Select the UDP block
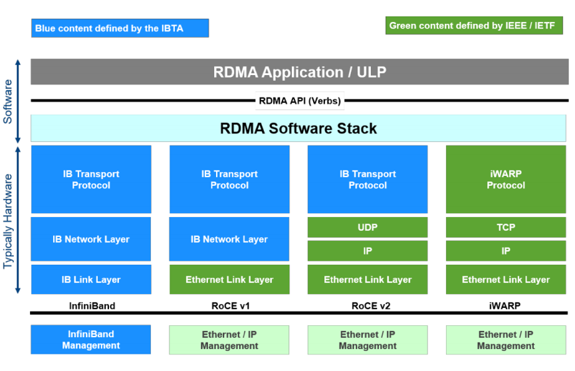Image resolution: width=575 pixels, height=371 pixels. tap(368, 227)
